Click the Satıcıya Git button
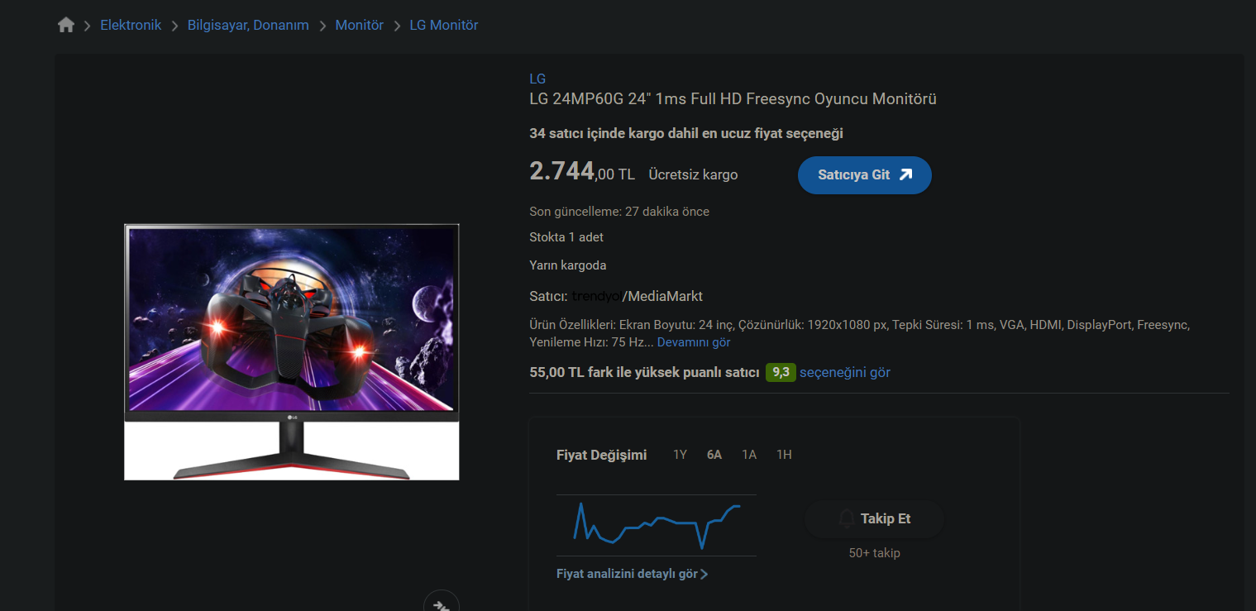The width and height of the screenshot is (1256, 611). (865, 175)
